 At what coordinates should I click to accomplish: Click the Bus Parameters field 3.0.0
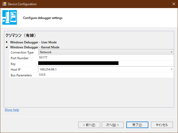pos(106,75)
